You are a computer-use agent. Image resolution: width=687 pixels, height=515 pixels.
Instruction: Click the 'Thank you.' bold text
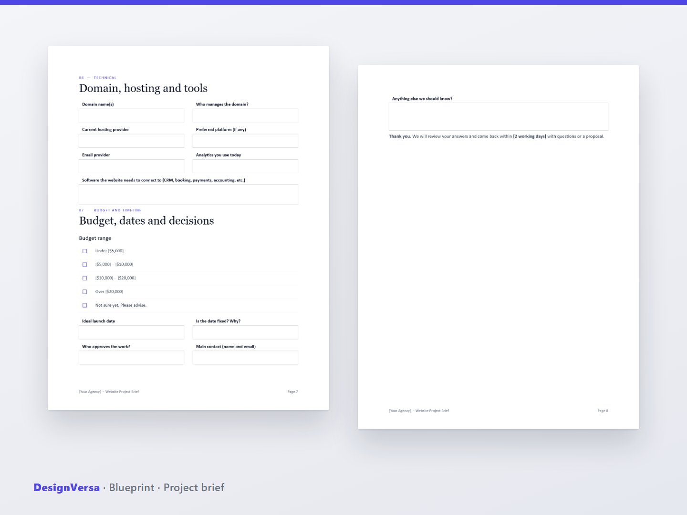click(x=400, y=136)
